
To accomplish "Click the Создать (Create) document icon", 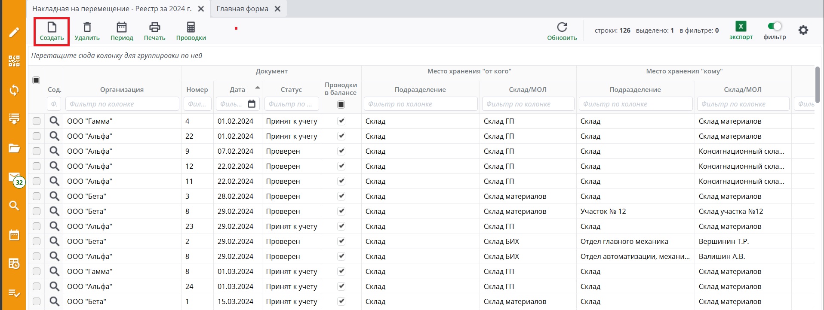I will pos(52,28).
